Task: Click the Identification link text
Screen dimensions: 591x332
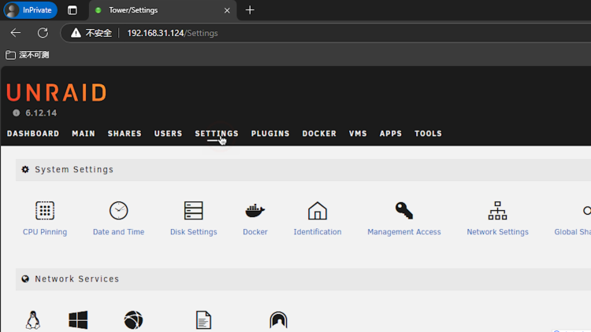Action: [x=318, y=232]
